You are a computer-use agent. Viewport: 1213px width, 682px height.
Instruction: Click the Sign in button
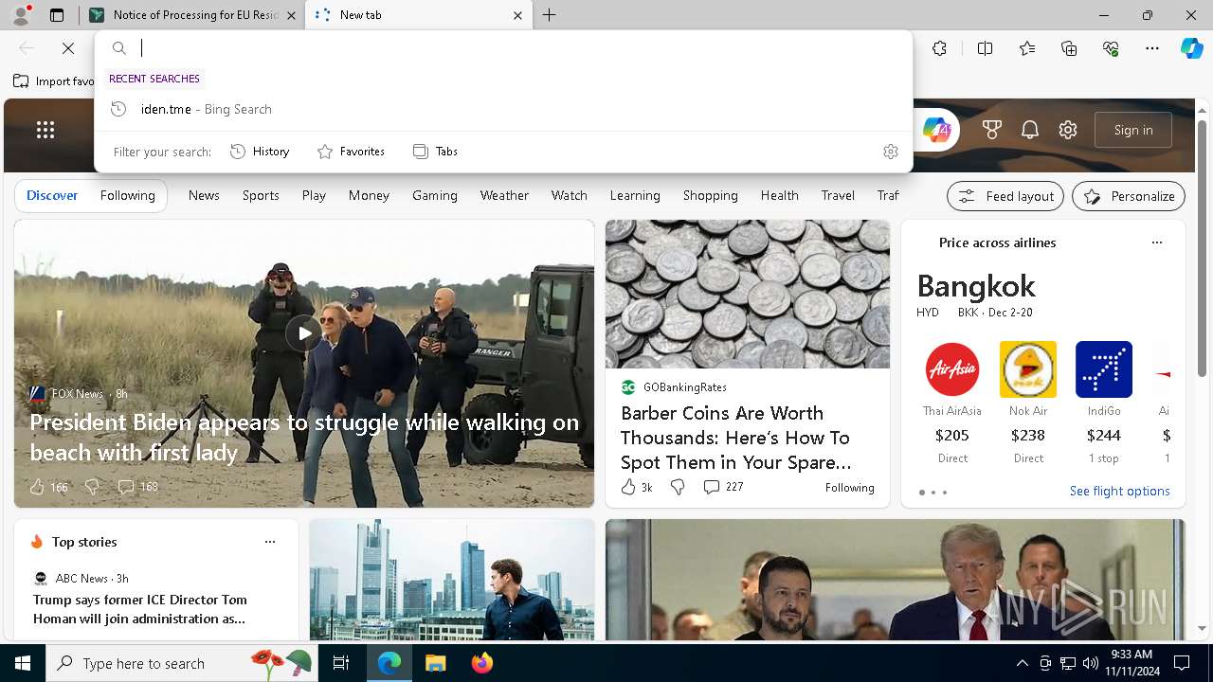point(1133,130)
